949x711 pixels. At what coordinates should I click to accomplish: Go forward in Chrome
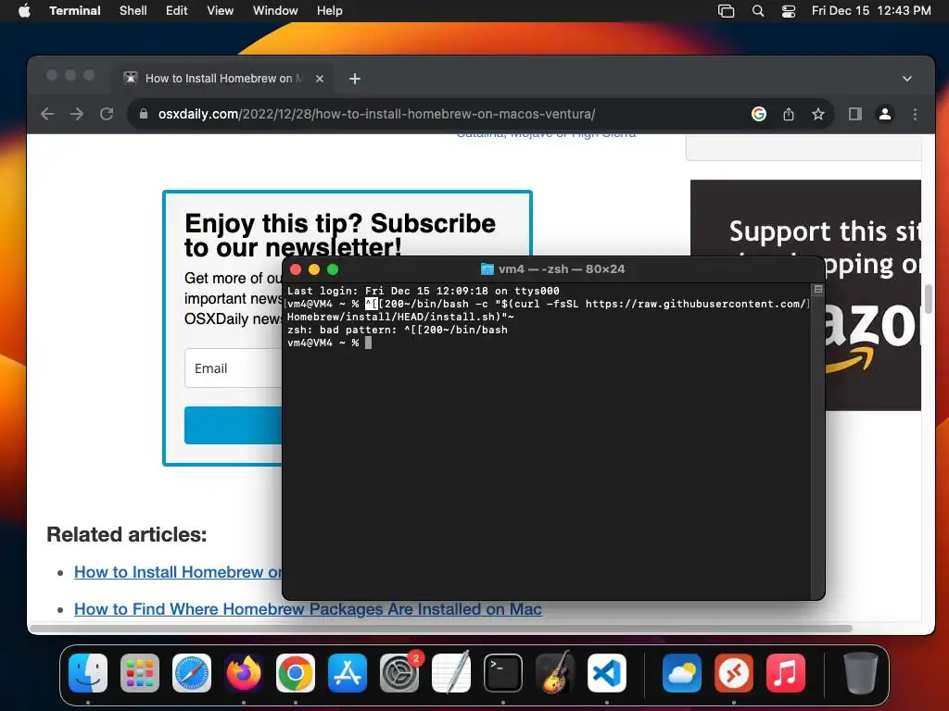[77, 114]
